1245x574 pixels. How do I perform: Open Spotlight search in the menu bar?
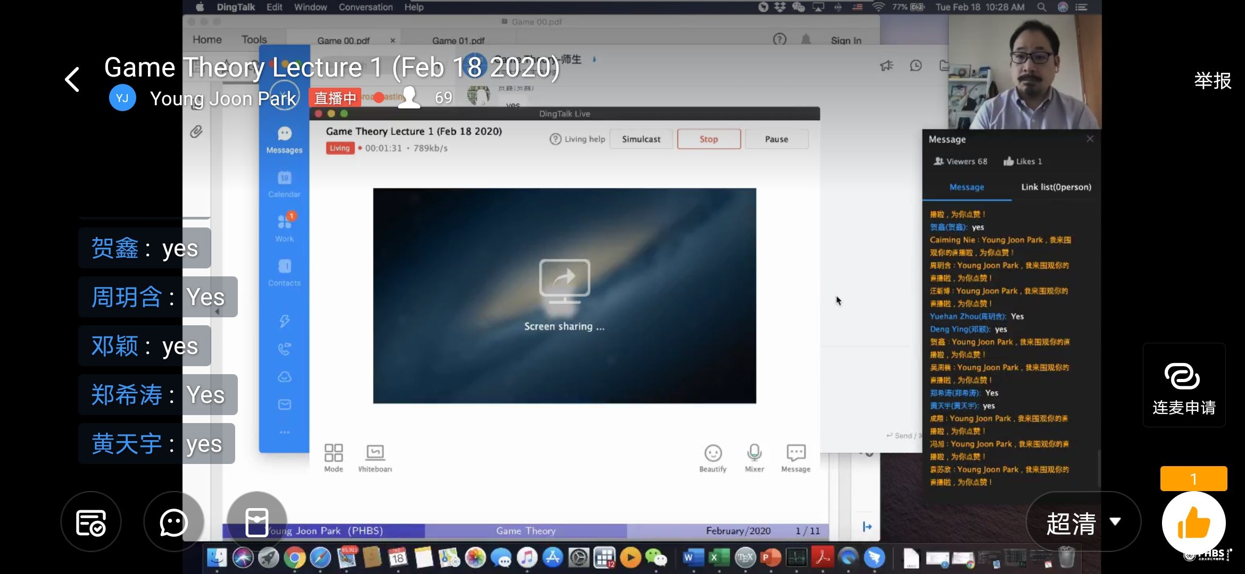pos(1042,7)
